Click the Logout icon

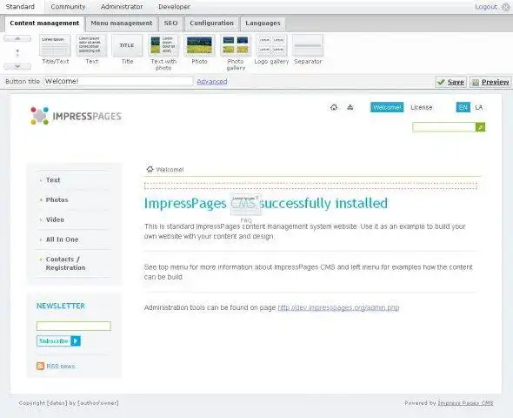pos(505,7)
